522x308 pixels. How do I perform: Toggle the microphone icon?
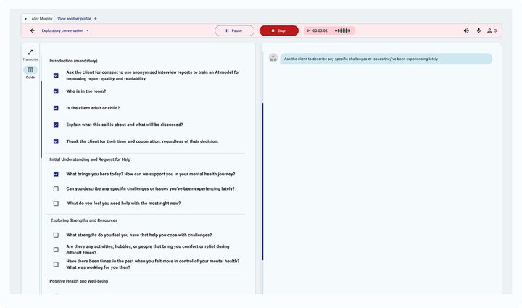[478, 30]
